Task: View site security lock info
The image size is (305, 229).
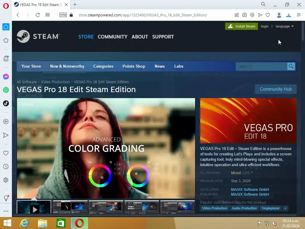Action: coord(71,15)
